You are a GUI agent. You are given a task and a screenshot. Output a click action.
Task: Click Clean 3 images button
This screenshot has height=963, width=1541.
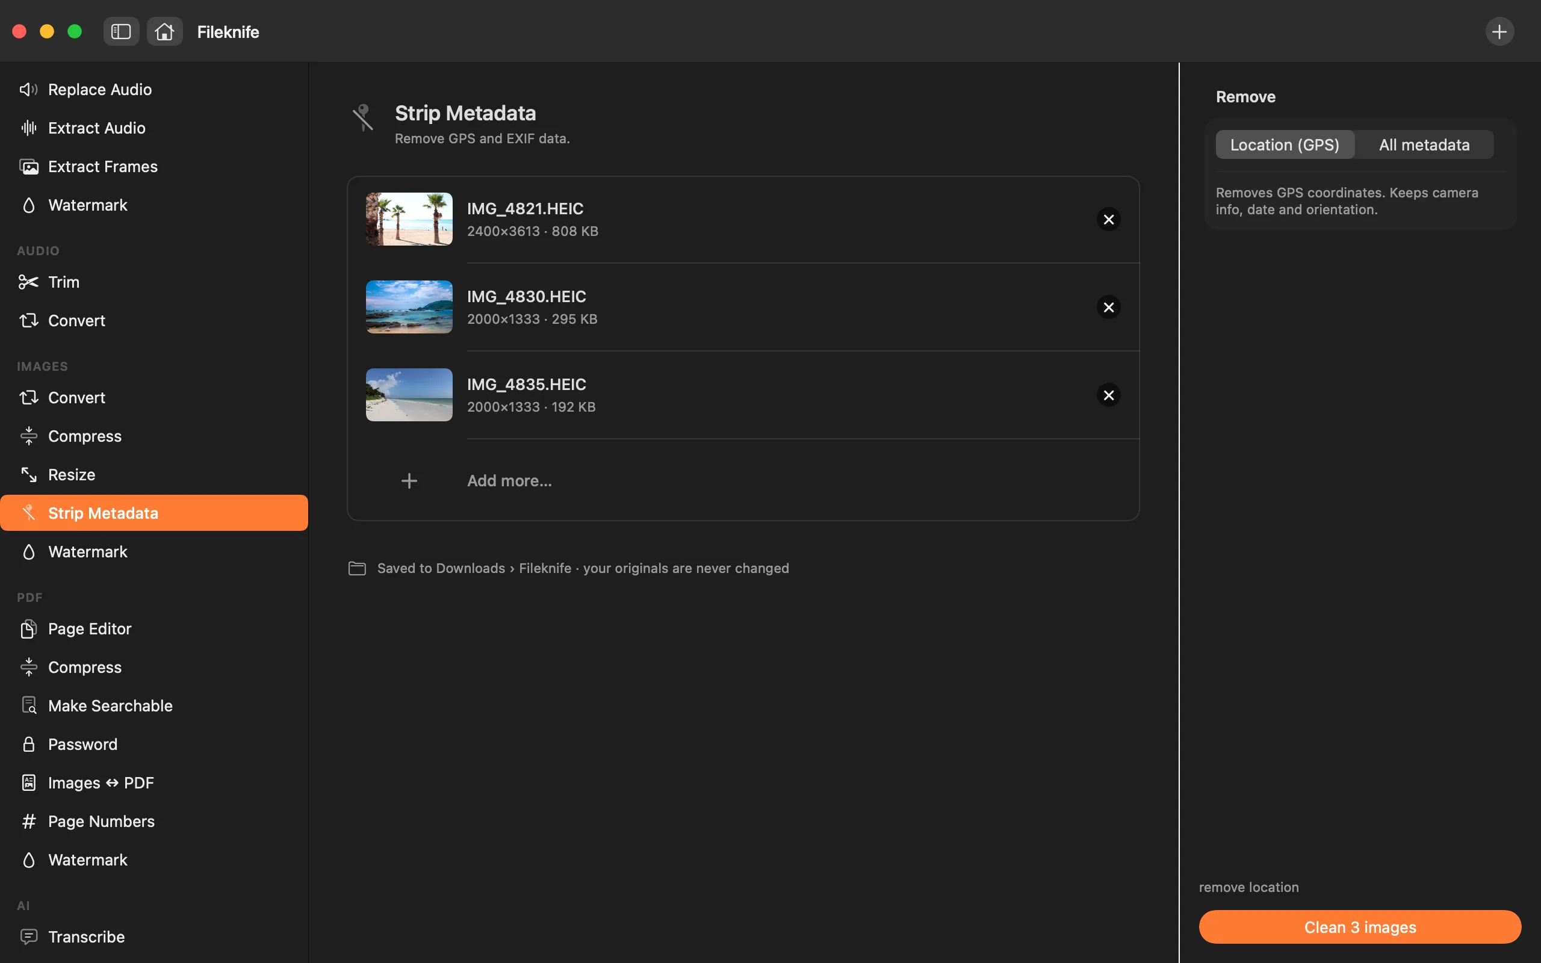click(x=1360, y=927)
